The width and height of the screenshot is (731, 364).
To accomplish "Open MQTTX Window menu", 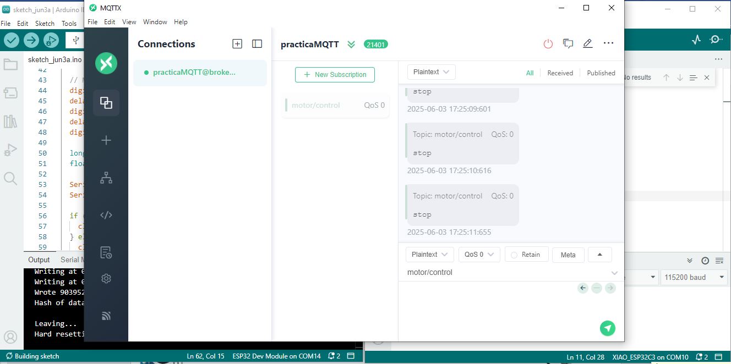I will pos(155,22).
